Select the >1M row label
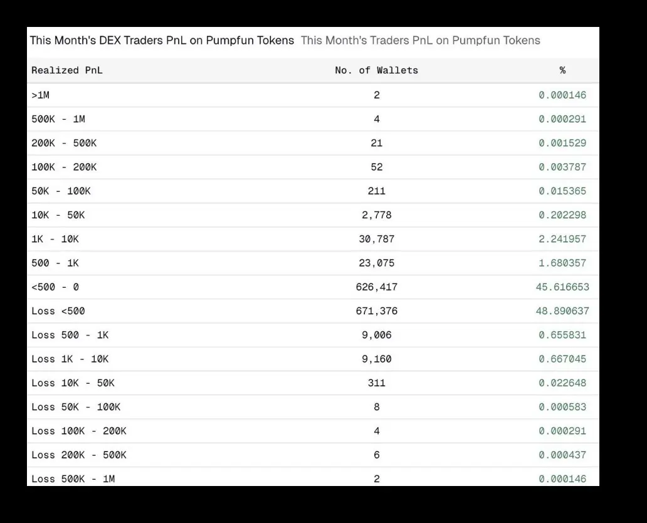 [40, 95]
